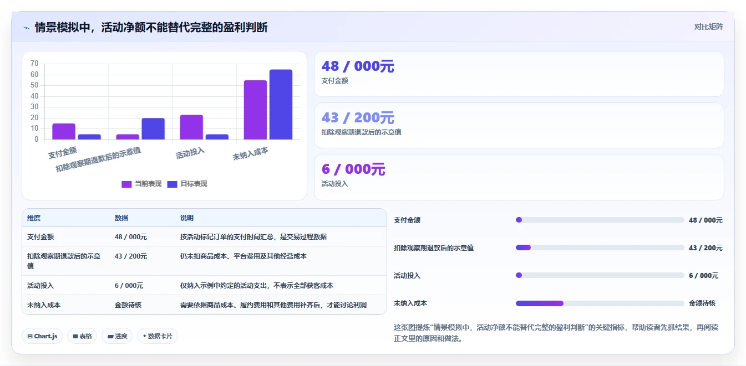This screenshot has width=746, height=366.
Task: Click the 仍未扣商品成本 description cell
Action: [x=243, y=256]
